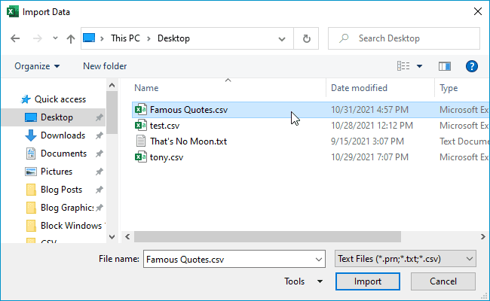
Task: Refresh the Desktop folder listing
Action: (x=307, y=38)
